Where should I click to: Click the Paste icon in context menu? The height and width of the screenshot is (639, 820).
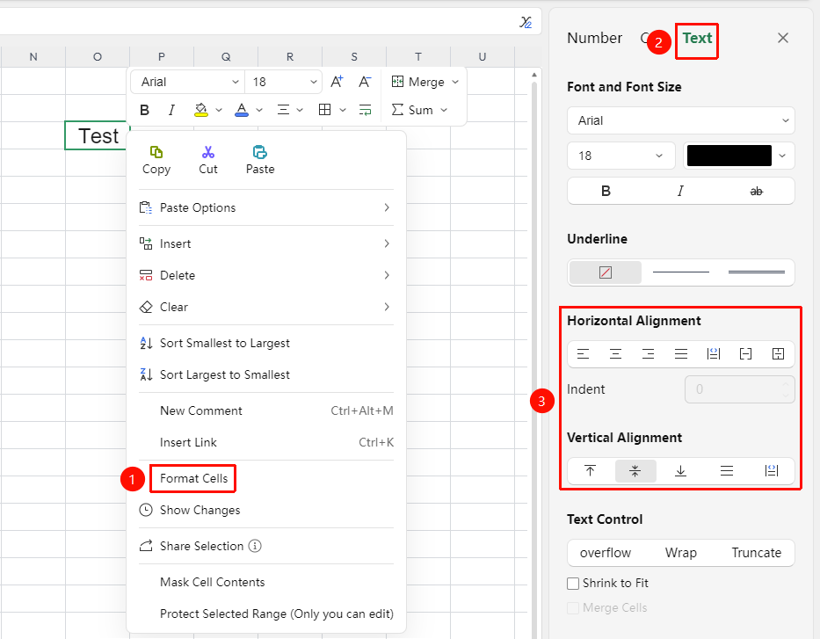(260, 152)
